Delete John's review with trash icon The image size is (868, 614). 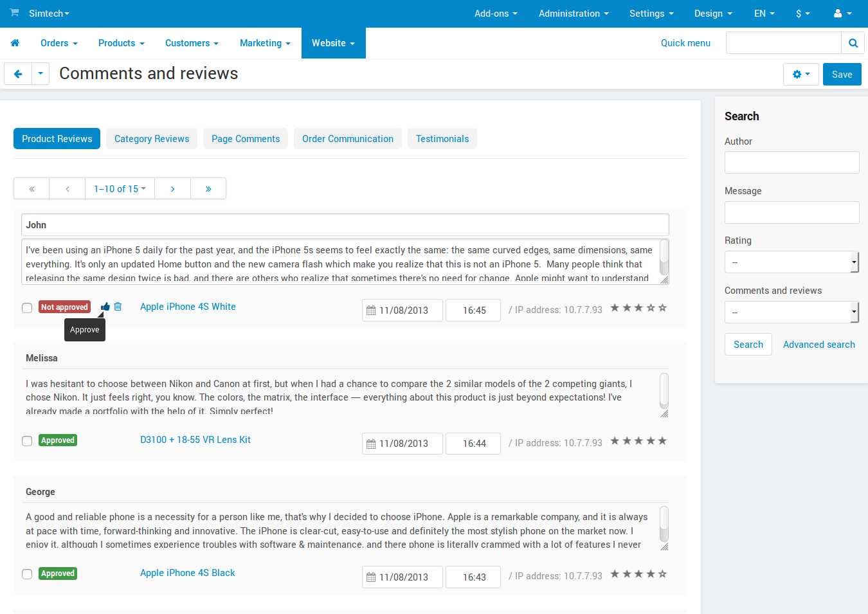click(x=118, y=307)
